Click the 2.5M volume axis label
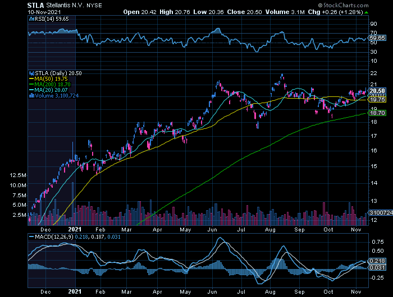 (x=19, y=215)
